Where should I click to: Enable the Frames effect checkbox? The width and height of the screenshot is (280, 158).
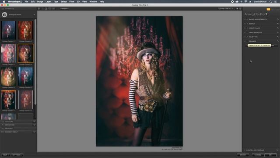coord(247,41)
